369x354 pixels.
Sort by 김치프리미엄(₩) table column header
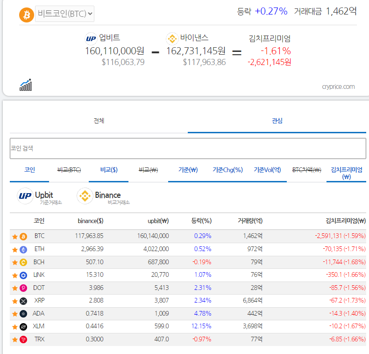(346, 221)
